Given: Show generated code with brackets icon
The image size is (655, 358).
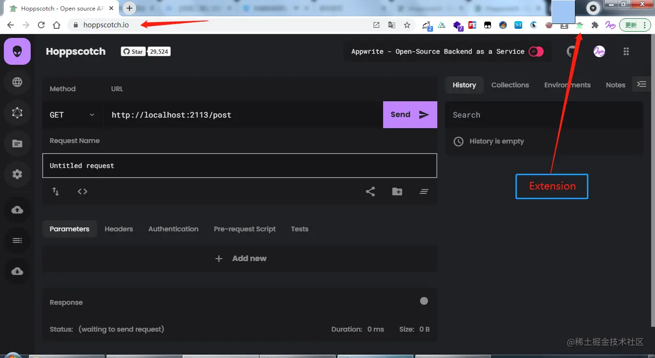Looking at the screenshot, I should (82, 191).
